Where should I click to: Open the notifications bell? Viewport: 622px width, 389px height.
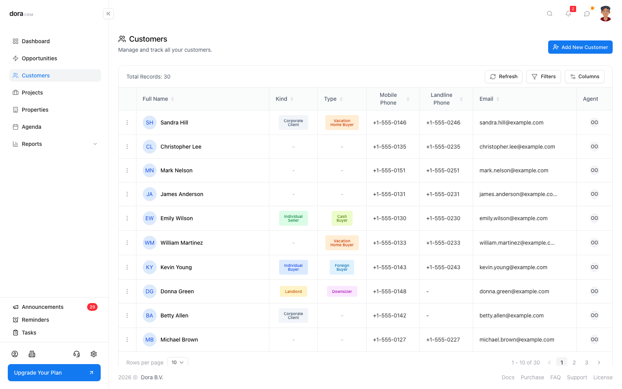click(x=568, y=14)
